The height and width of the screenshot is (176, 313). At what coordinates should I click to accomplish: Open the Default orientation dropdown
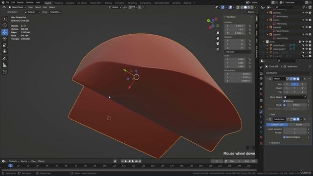(x=32, y=12)
